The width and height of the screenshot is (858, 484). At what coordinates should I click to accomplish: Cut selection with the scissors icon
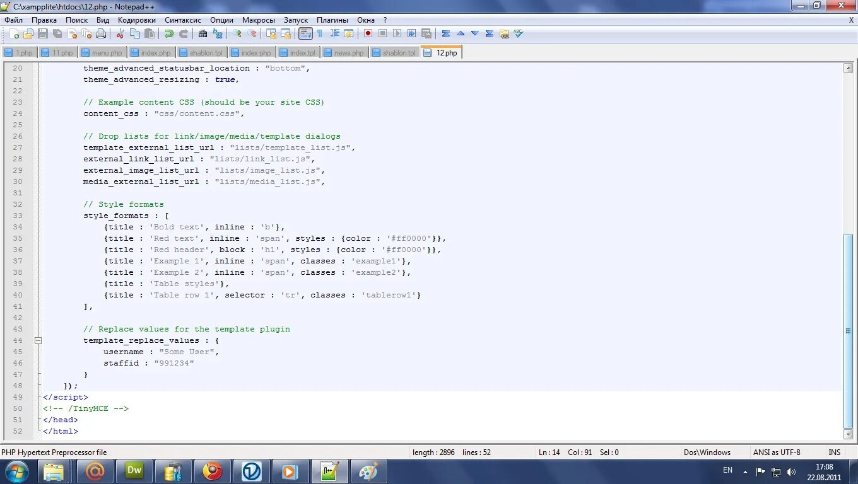tap(120, 33)
